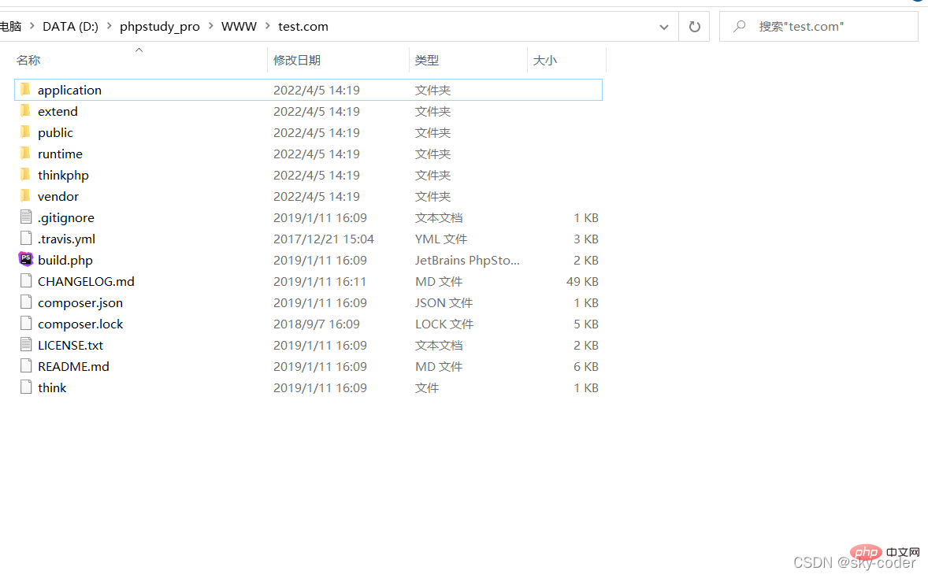Select the README.md file row

coord(308,366)
